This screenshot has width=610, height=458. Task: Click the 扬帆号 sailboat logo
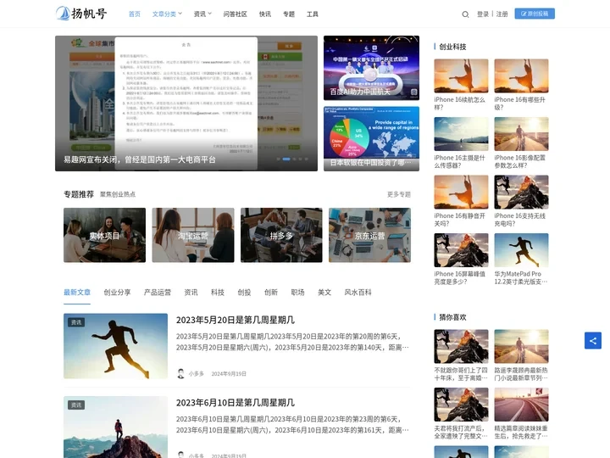81,14
